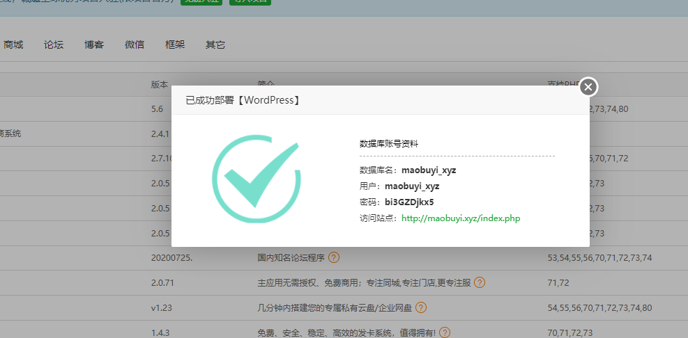Click help icon beside 发卡系统 description
688x338 pixels.
(445, 332)
